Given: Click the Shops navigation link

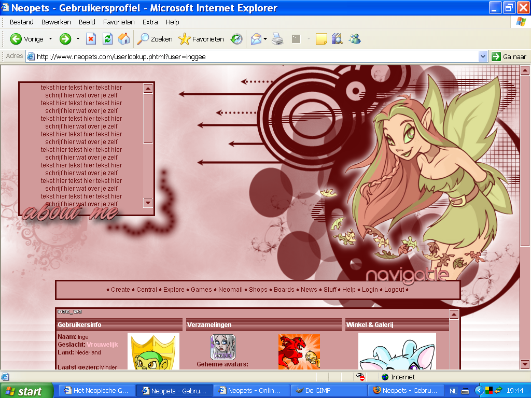Looking at the screenshot, I should (x=258, y=289).
